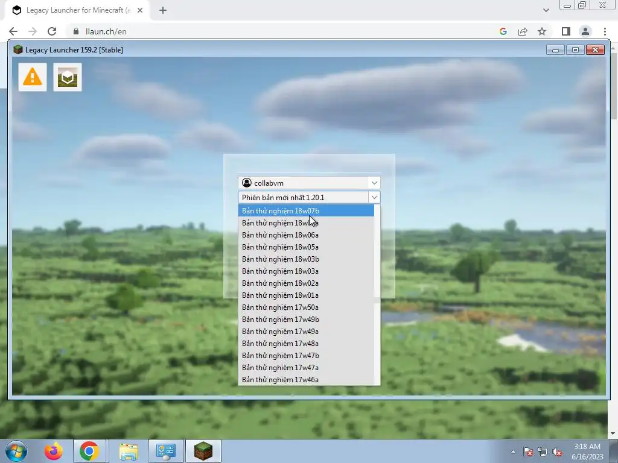Close the Legacy Launcher browser tab

[x=140, y=11]
